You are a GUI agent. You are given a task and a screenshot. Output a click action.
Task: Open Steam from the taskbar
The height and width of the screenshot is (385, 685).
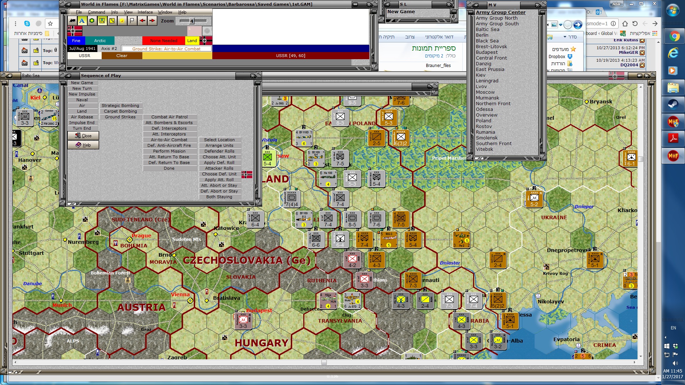673,105
